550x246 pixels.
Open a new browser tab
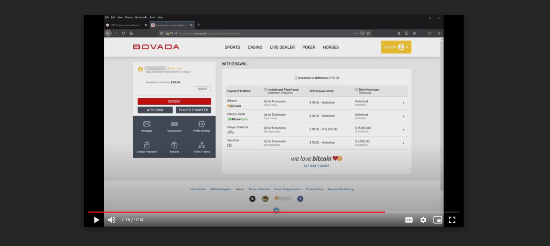[199, 25]
